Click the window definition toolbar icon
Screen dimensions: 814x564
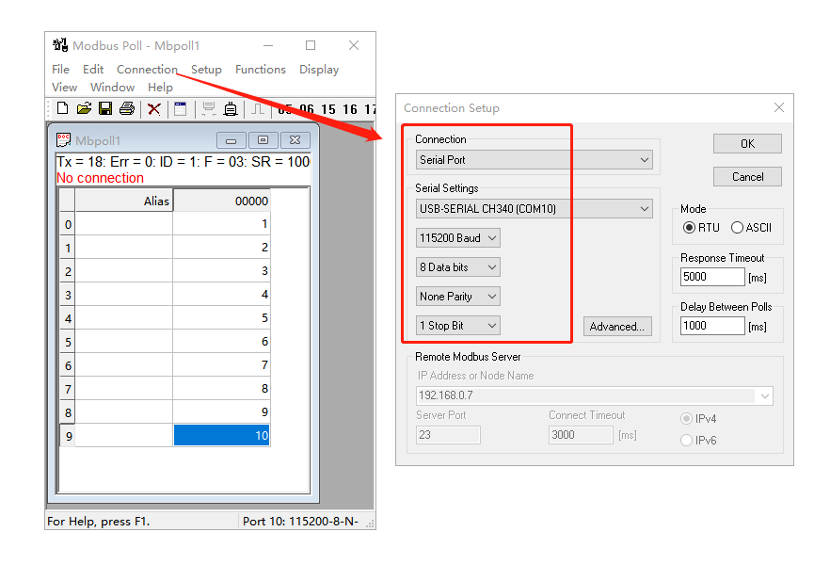tap(181, 109)
